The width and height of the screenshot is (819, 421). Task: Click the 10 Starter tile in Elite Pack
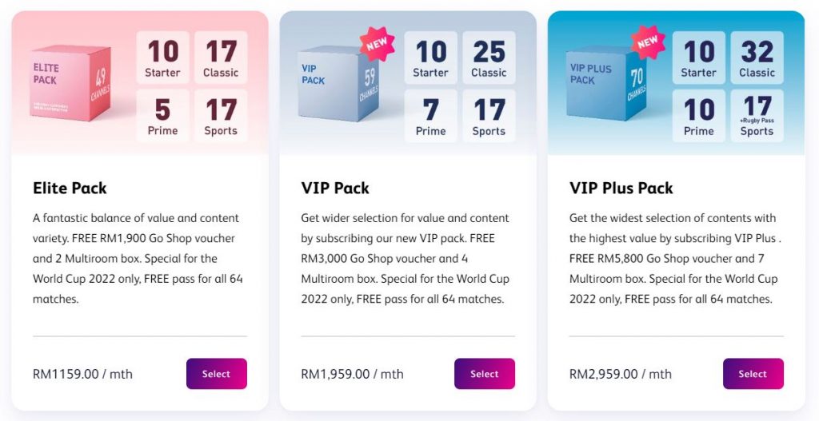[x=162, y=58]
